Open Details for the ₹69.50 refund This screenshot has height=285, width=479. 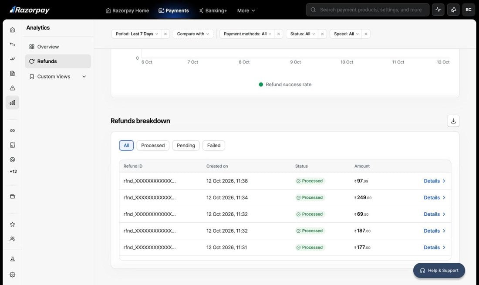click(435, 214)
